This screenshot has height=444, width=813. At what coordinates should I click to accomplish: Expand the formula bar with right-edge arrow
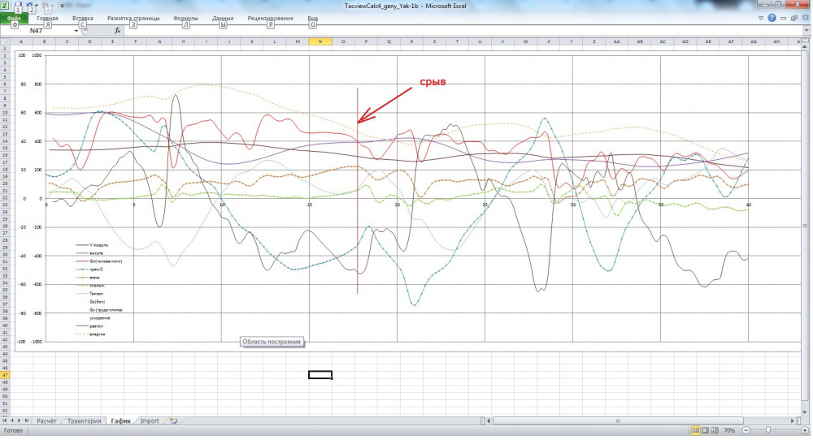point(806,31)
